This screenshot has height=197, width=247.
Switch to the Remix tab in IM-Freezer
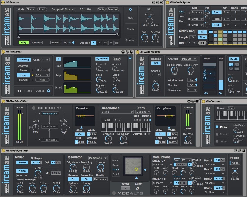[x=131, y=29]
